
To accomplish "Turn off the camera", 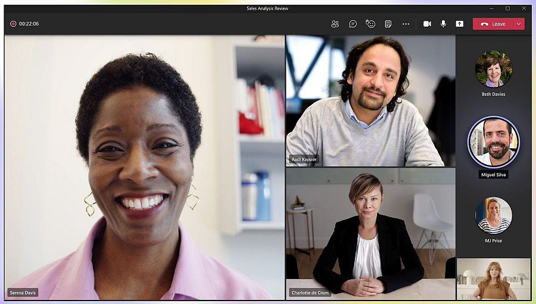I will pyautogui.click(x=427, y=24).
